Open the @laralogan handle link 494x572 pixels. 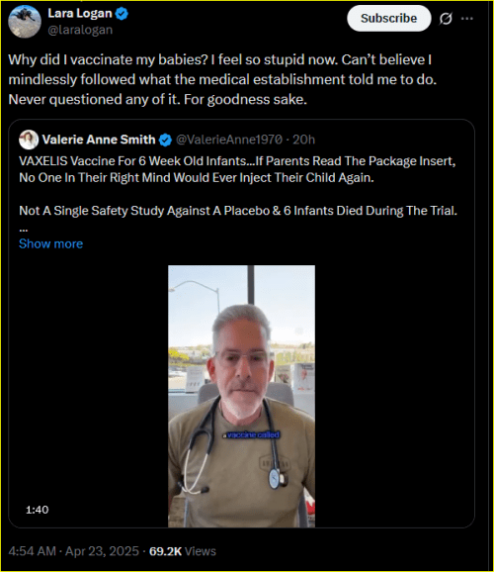[x=80, y=30]
